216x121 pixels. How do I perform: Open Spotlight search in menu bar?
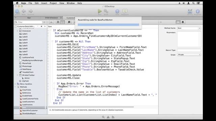193,3
